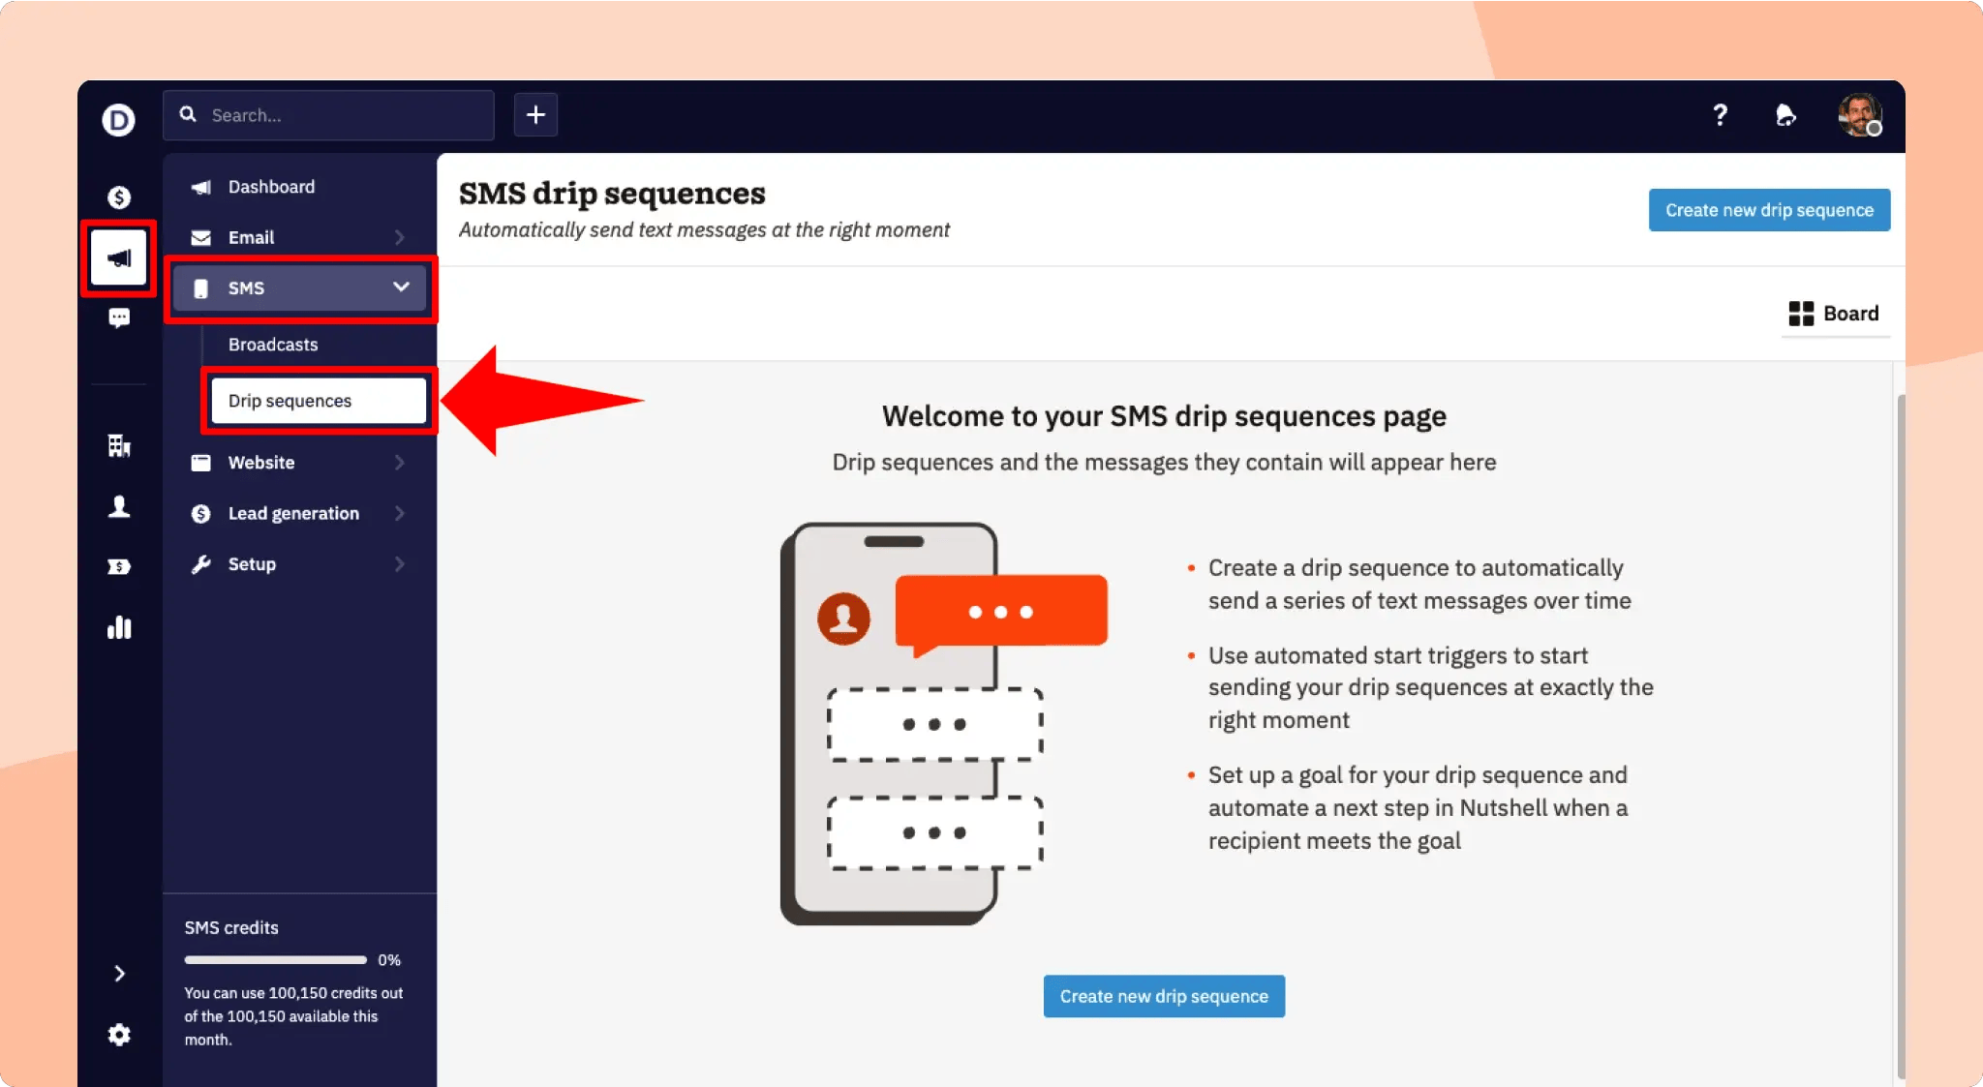Click the plus quick-add button
1983x1087 pixels.
pyautogui.click(x=535, y=115)
